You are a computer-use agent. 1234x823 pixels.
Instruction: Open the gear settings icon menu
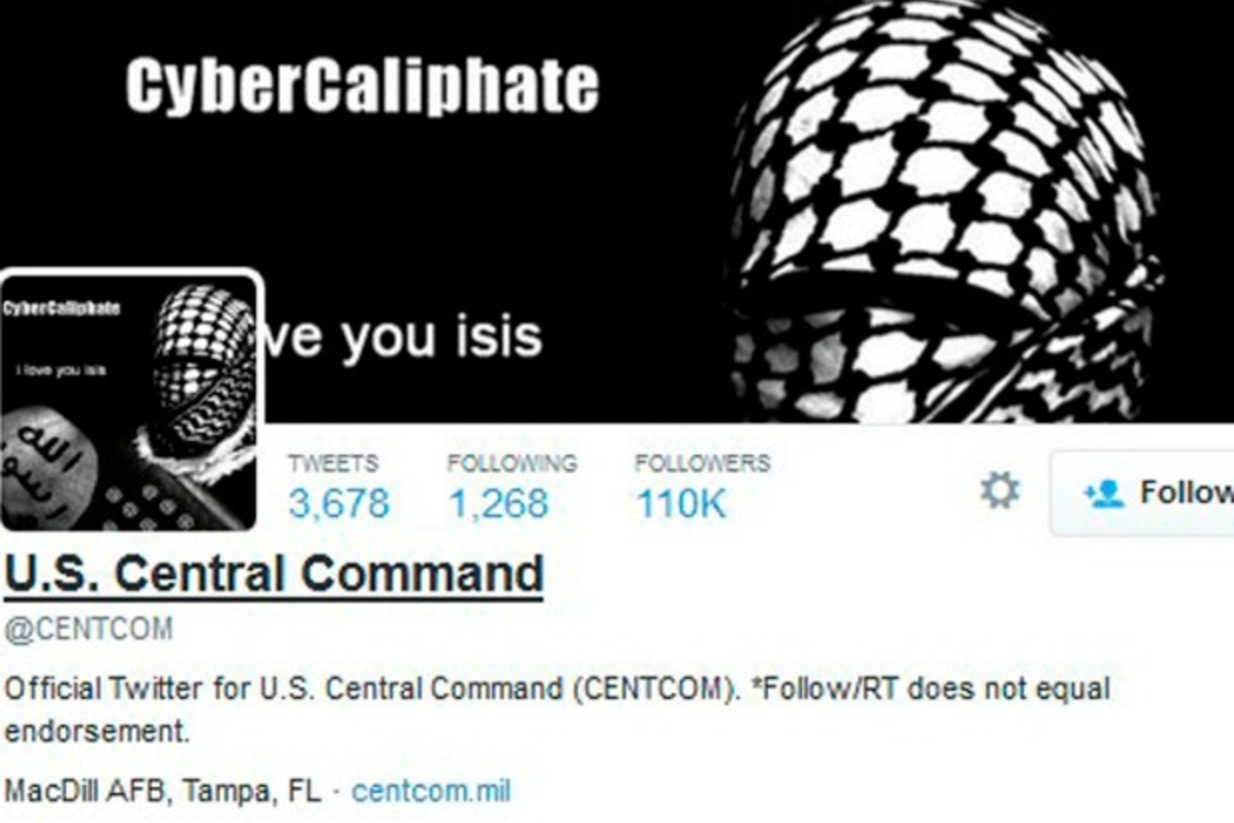pyautogui.click(x=999, y=491)
